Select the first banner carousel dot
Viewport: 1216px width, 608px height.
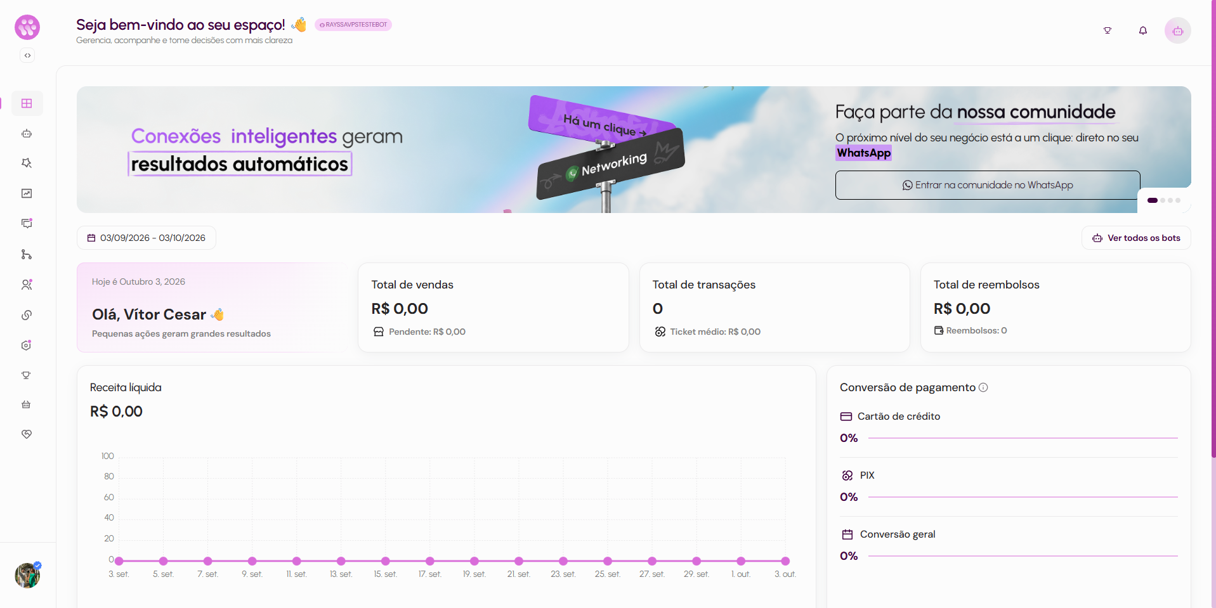point(1153,200)
